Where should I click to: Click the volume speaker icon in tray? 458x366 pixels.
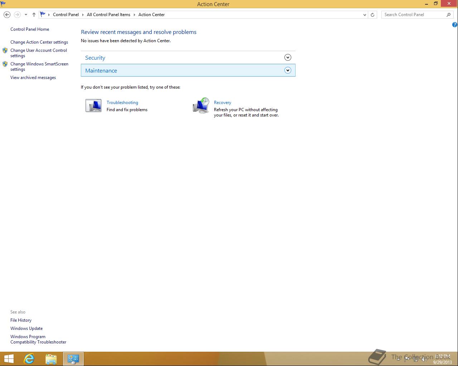[424, 359]
